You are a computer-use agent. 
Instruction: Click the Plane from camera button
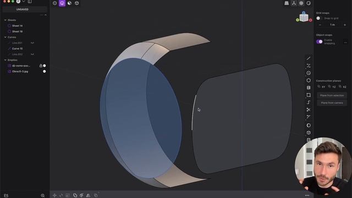pos(332,103)
